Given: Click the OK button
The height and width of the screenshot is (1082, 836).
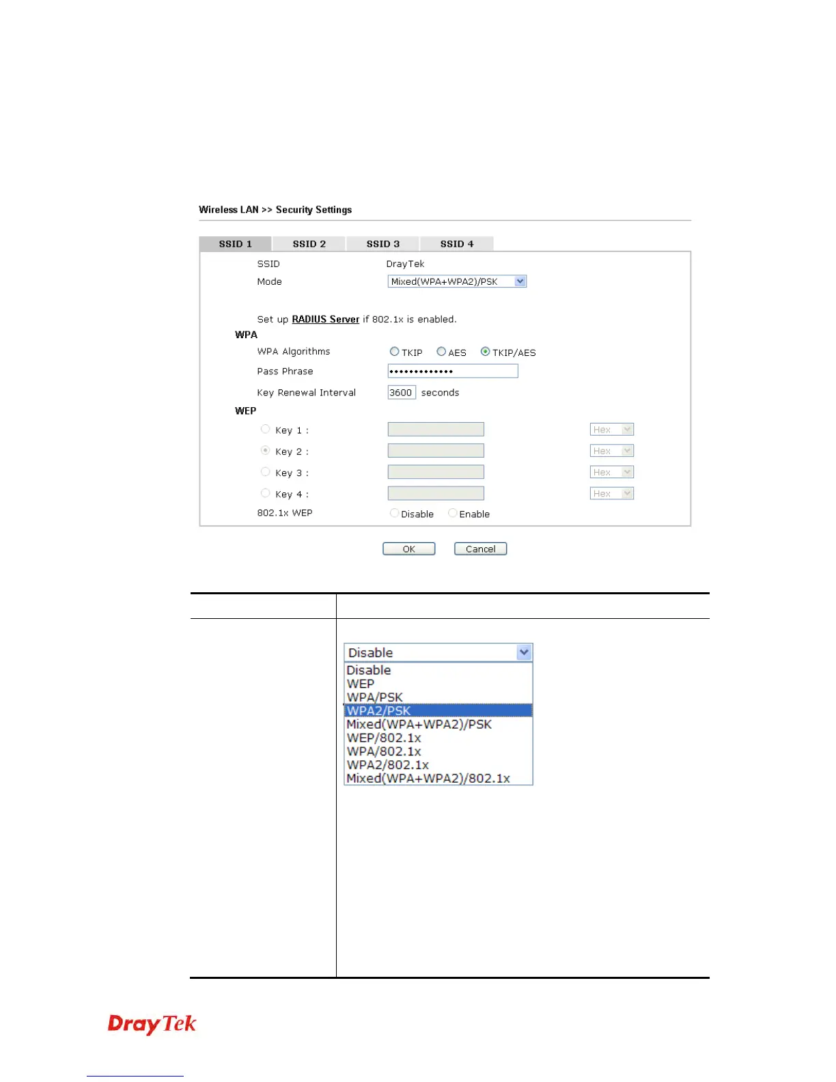Looking at the screenshot, I should pos(409,549).
